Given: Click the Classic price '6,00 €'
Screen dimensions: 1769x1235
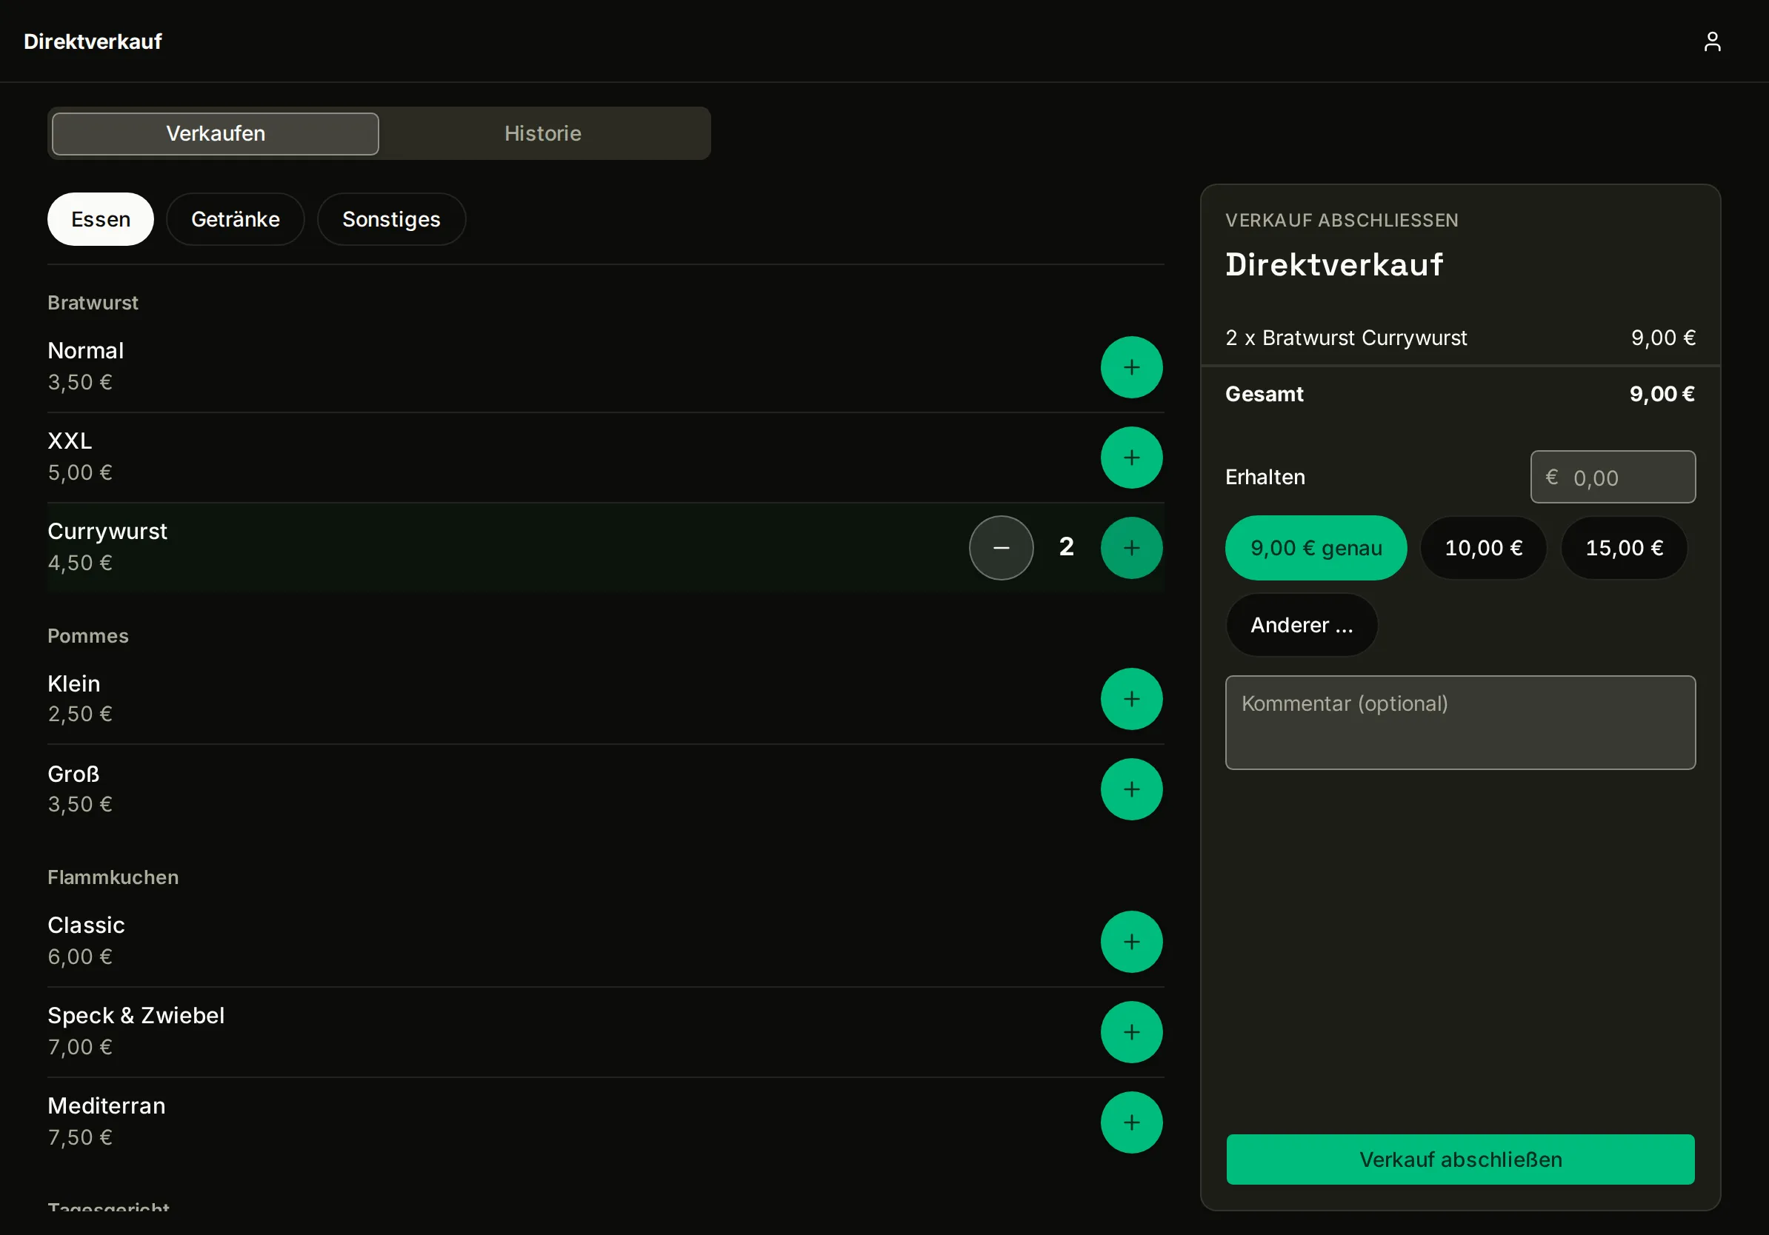Looking at the screenshot, I should 80,957.
